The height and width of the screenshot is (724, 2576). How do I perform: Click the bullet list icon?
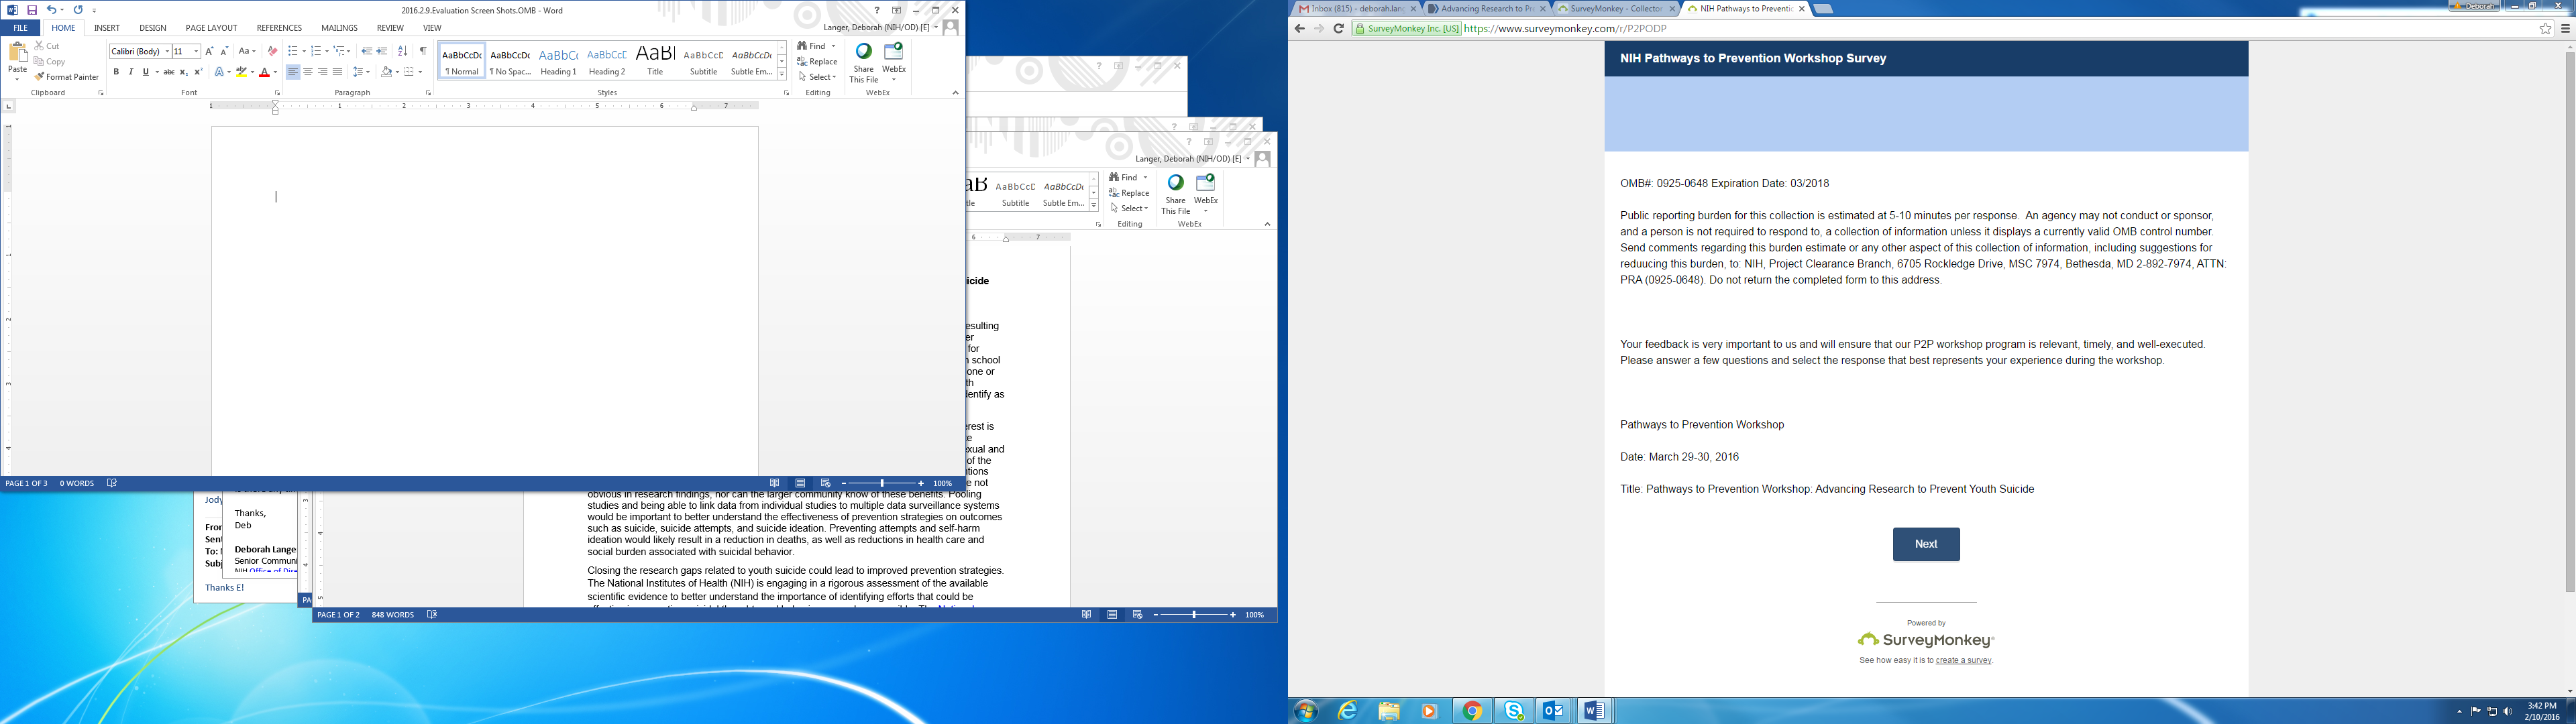[x=292, y=51]
